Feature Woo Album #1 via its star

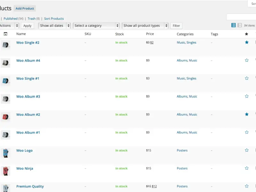[x=247, y=132]
